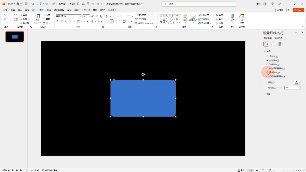Redo the last action
Screen dimensions: 306x172
click(x=5, y=19)
